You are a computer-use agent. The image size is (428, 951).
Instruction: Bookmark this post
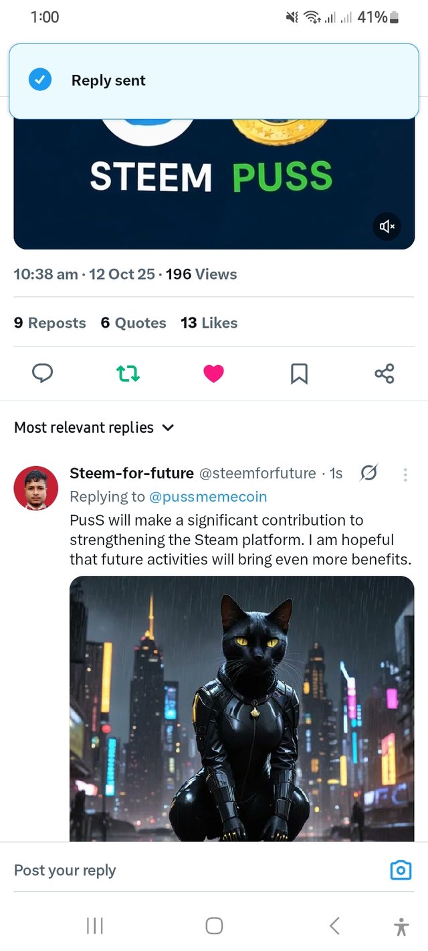(299, 373)
